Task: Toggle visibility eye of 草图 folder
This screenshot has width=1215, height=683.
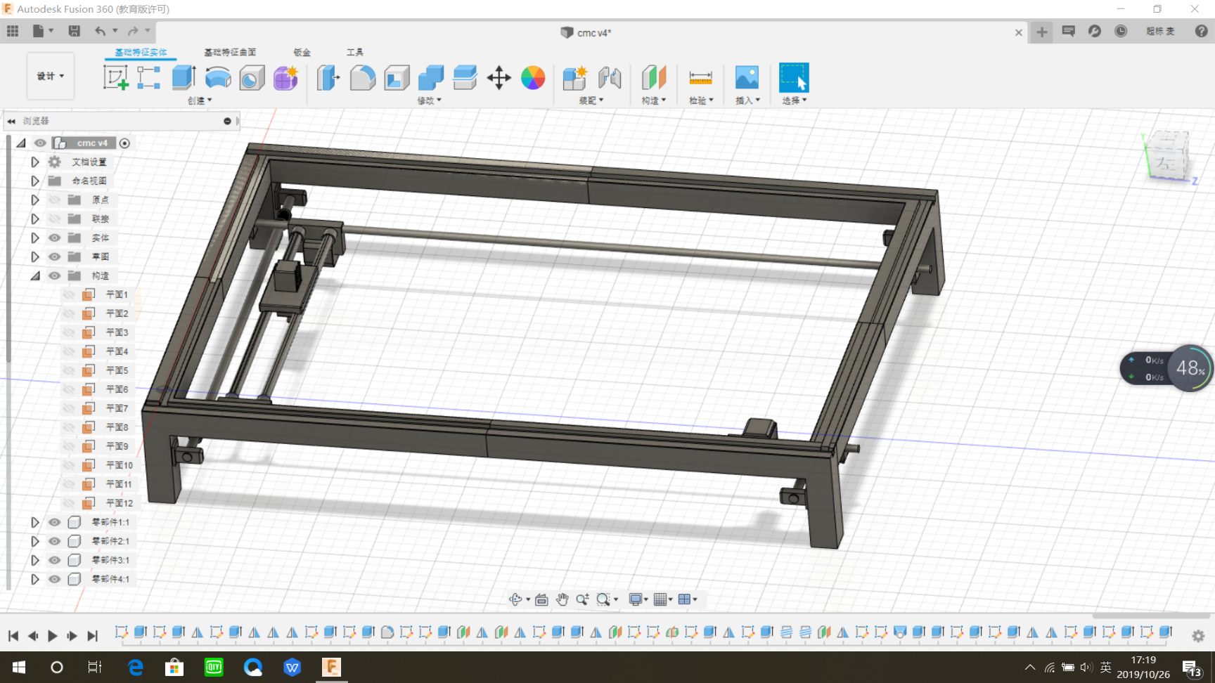Action: coord(54,257)
